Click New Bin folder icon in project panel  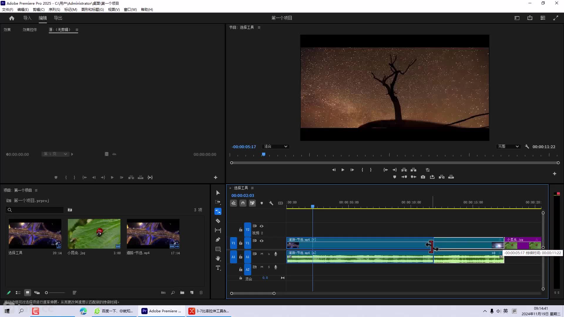pyautogui.click(x=182, y=293)
